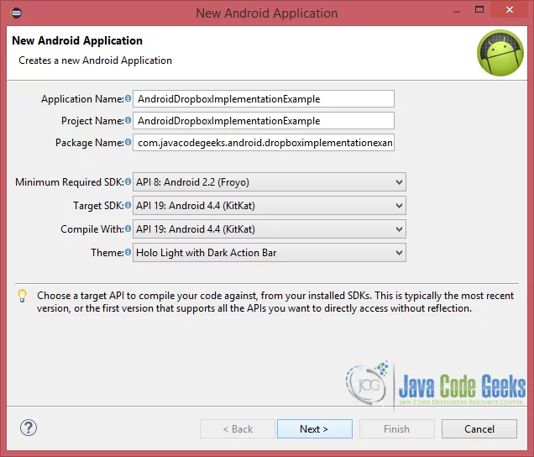Screen dimensions: 534x457
Task: Click info icon next to Minimum Required SDK
Action: 128,181
